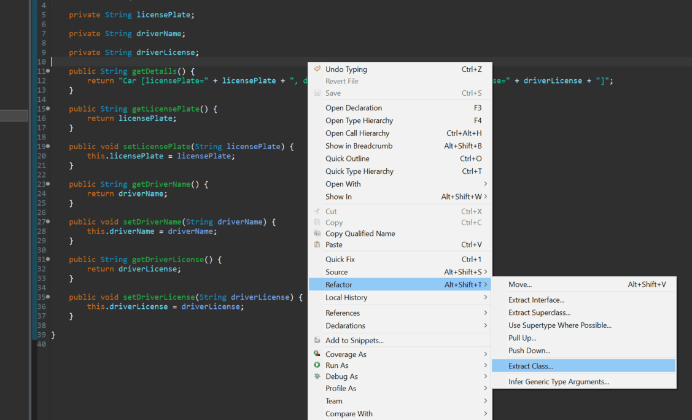Collapse setDriverName method at line 27
This screenshot has width=692, height=420.
pyautogui.click(x=48, y=222)
